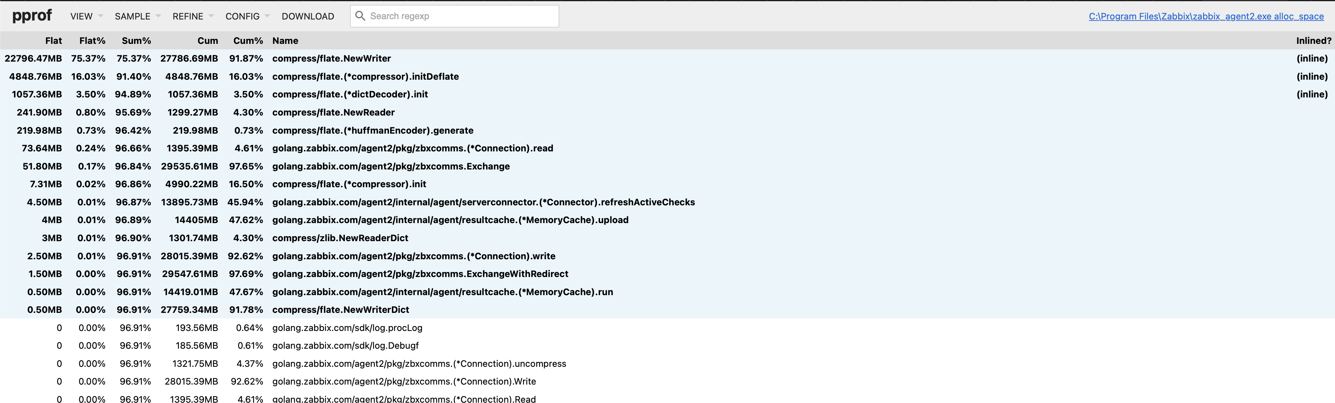Select the zbxcomms.(*Connection).read row

(x=667, y=148)
